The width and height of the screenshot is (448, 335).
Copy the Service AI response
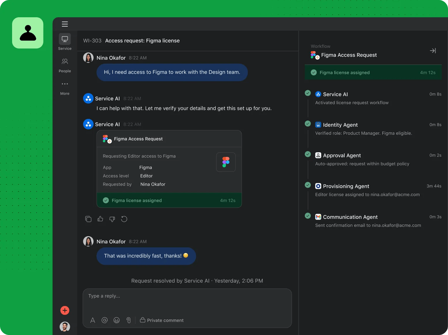click(88, 219)
